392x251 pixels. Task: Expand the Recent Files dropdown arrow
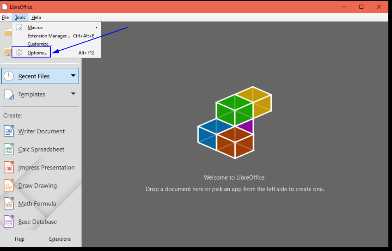tap(73, 76)
